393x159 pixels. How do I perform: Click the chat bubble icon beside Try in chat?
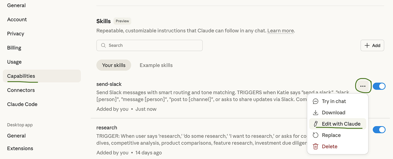coord(315,101)
